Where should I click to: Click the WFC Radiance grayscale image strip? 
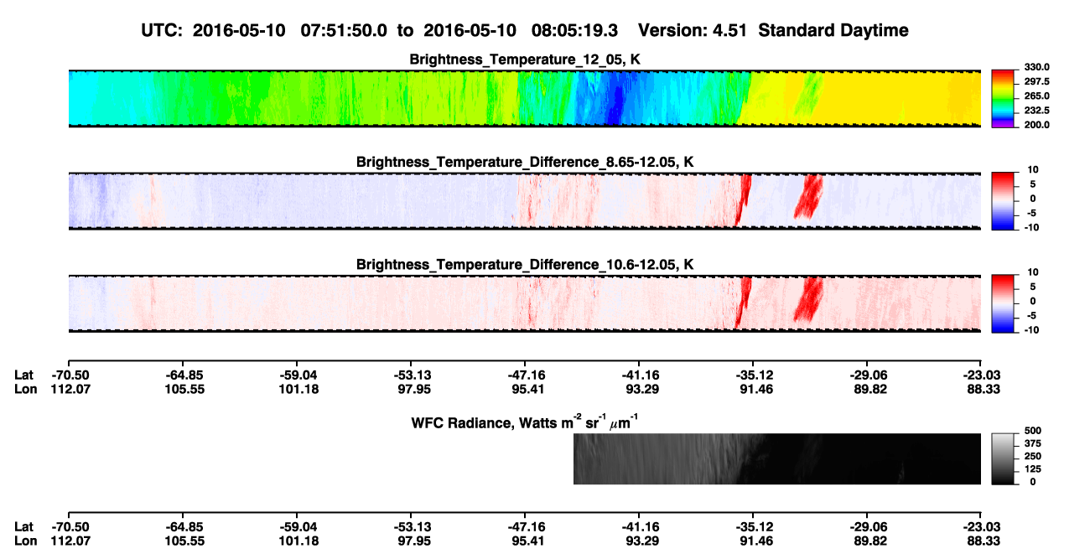pos(777,459)
